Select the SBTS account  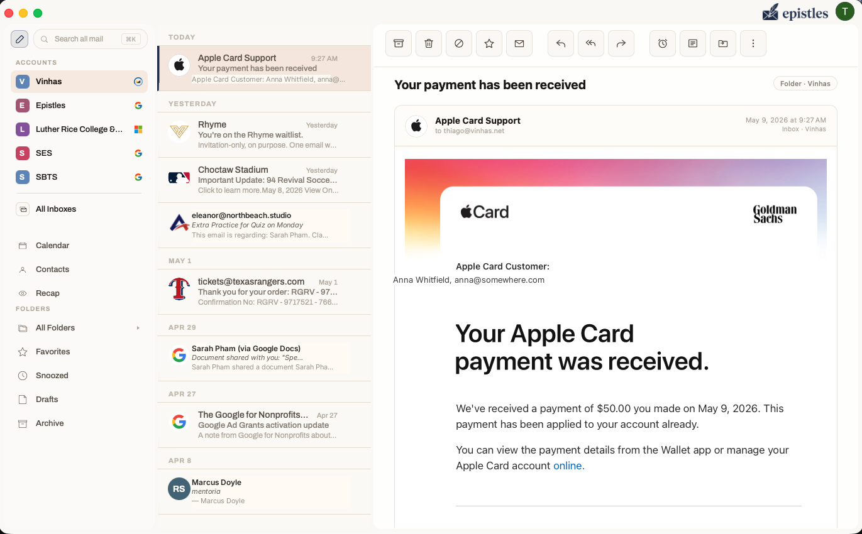(79, 177)
